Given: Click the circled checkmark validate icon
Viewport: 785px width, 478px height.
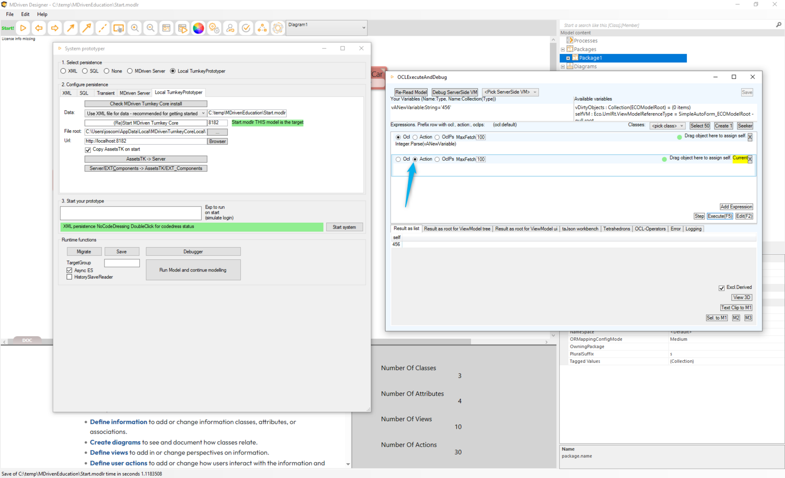Looking at the screenshot, I should tap(246, 28).
